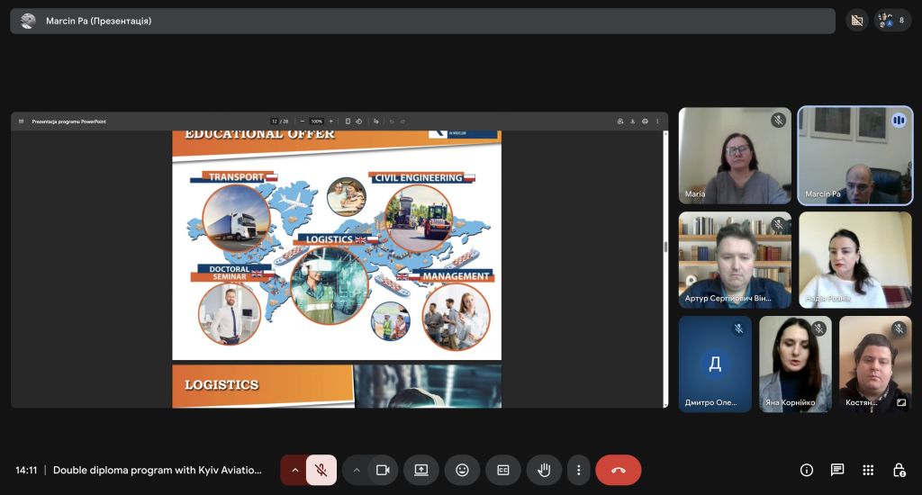Viewport: 922px width, 495px height.
Task: Unmute the microphone in the call bar
Action: (x=321, y=470)
